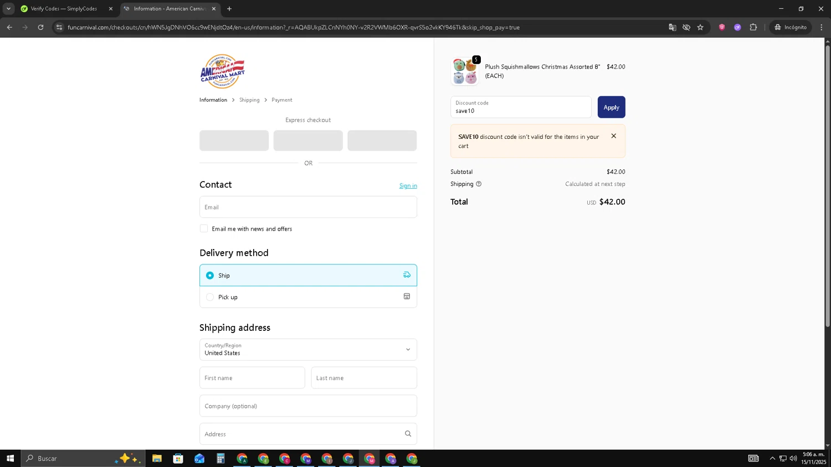
Task: Apply the discount code
Action: (611, 107)
